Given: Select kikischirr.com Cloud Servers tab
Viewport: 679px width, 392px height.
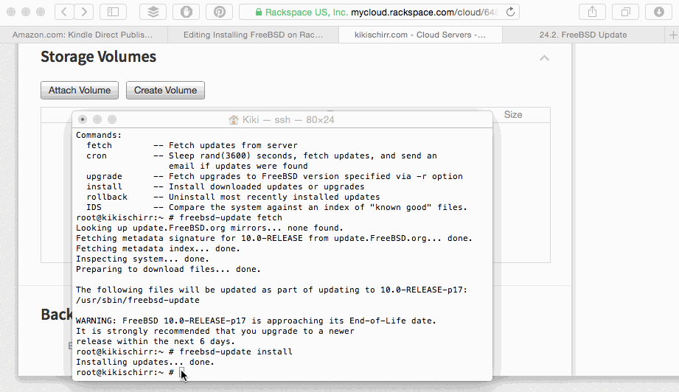Looking at the screenshot, I should tap(420, 35).
